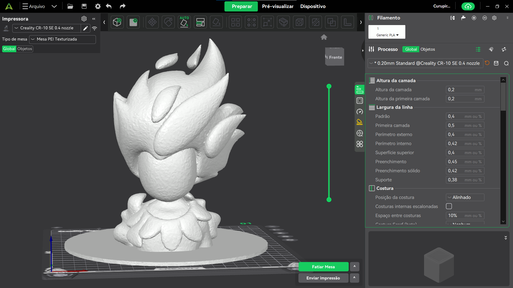This screenshot has height=288, width=513.
Task: Open the Mesa PEI Texturizada dropdown
Action: (x=62, y=39)
